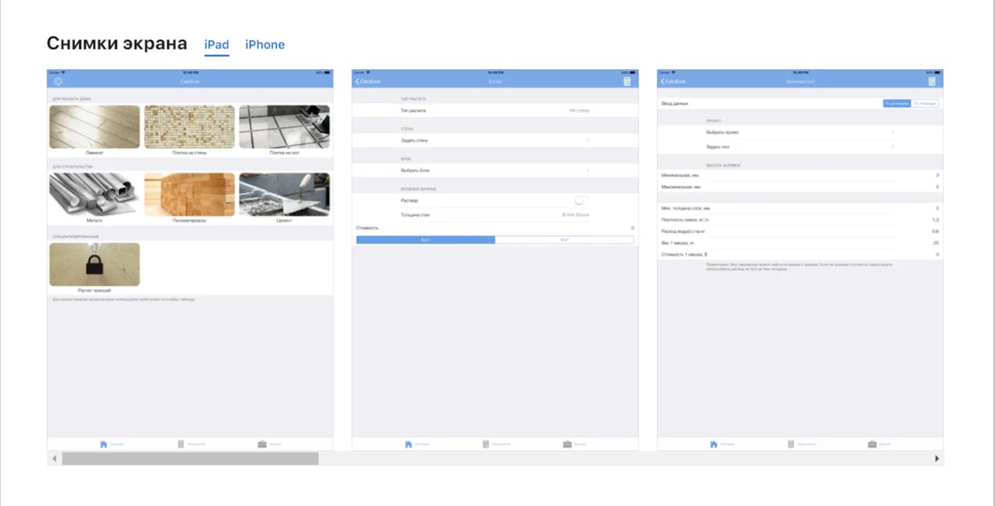
Task: Click calculator icon in third screenshot header
Action: 931,82
